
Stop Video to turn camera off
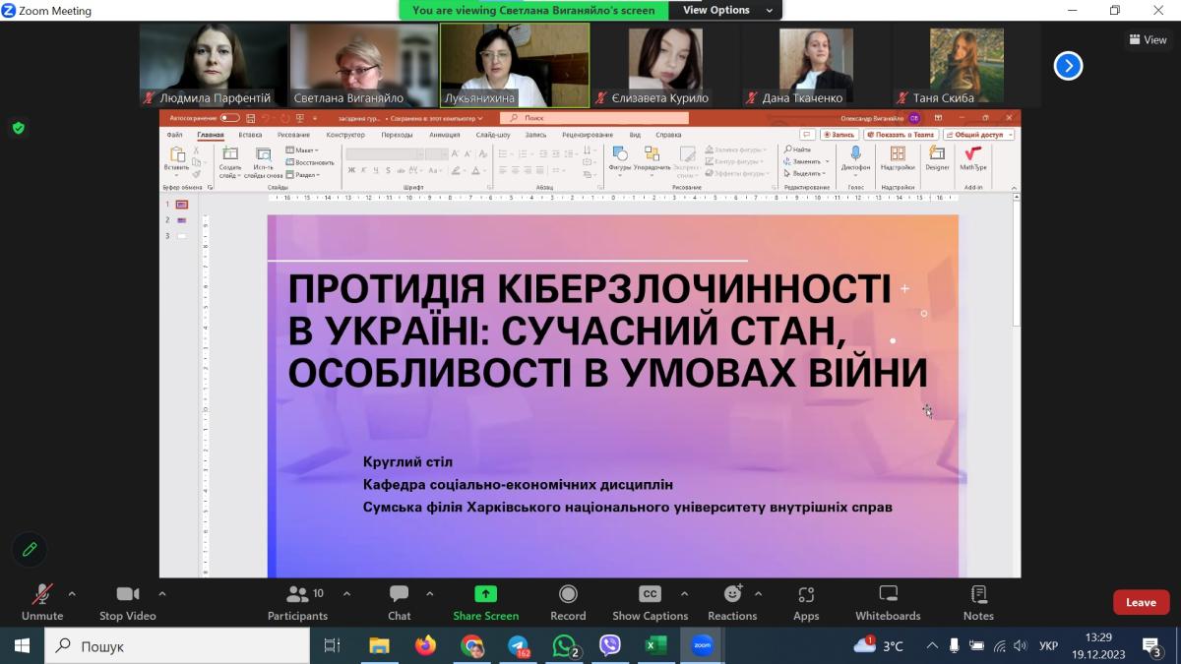click(127, 602)
